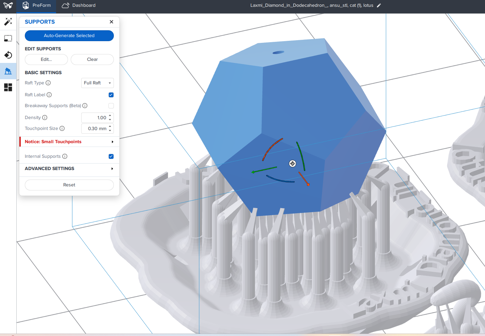Click the Density info icon
The height and width of the screenshot is (336, 485).
45,118
